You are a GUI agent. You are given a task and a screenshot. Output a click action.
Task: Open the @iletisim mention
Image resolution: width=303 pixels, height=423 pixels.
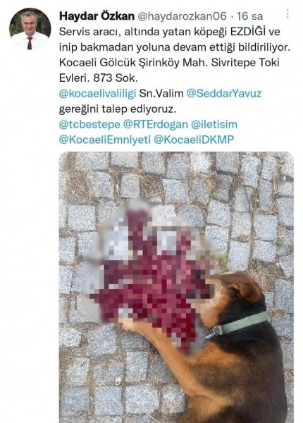(214, 125)
